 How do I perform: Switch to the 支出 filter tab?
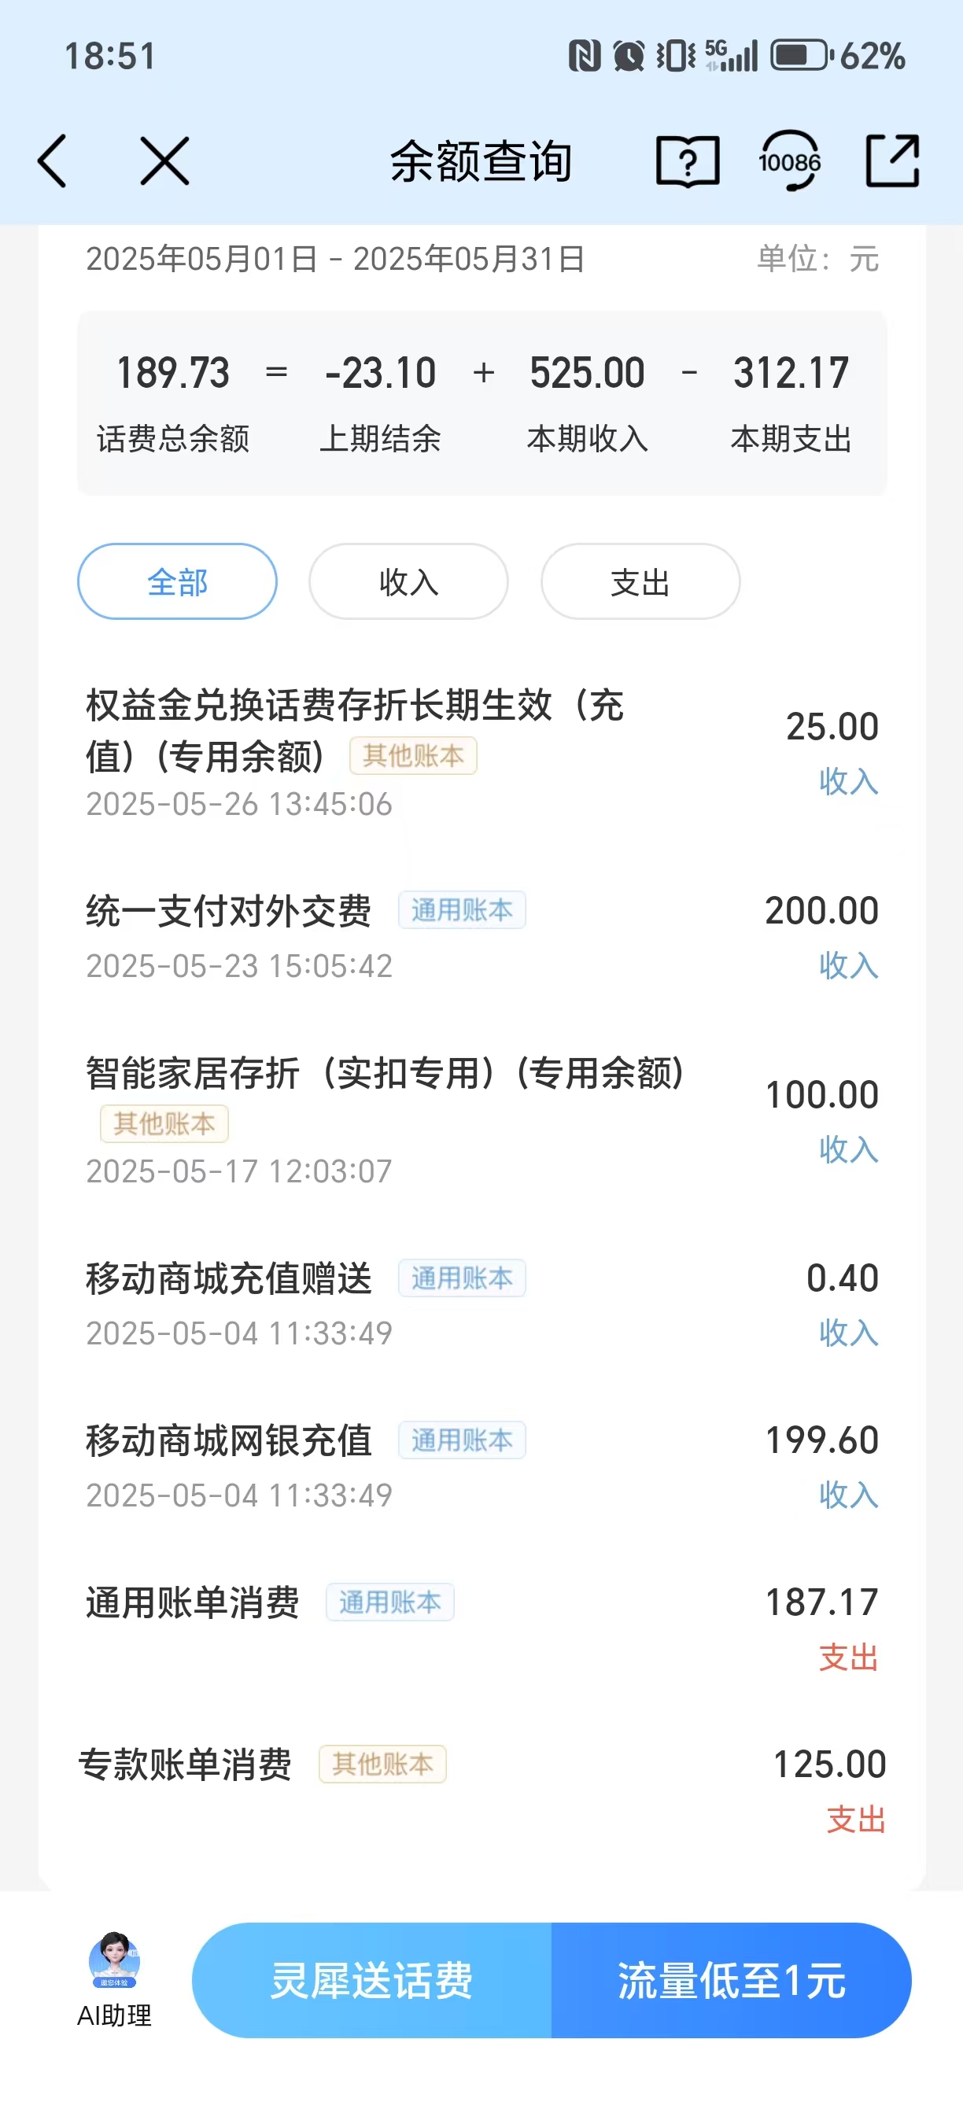pos(640,582)
